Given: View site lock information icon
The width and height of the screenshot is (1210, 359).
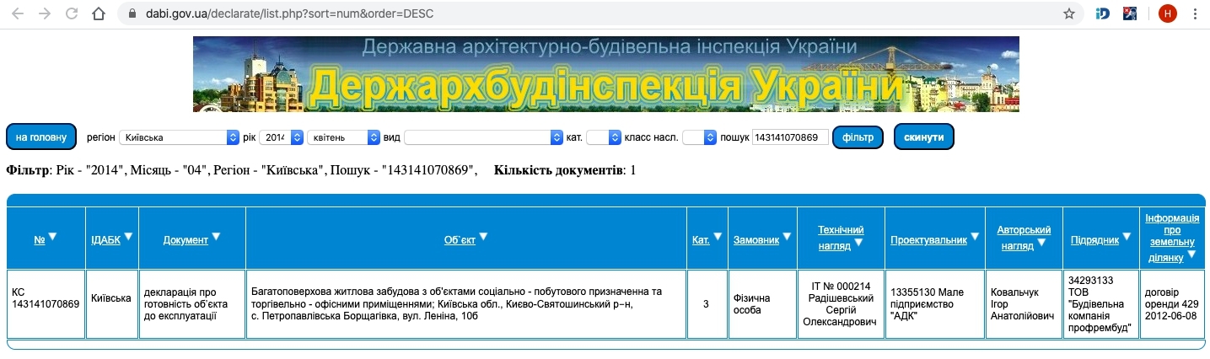Looking at the screenshot, I should [131, 14].
